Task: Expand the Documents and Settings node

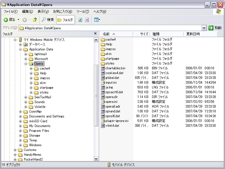Action: pyautogui.click(x=20, y=116)
